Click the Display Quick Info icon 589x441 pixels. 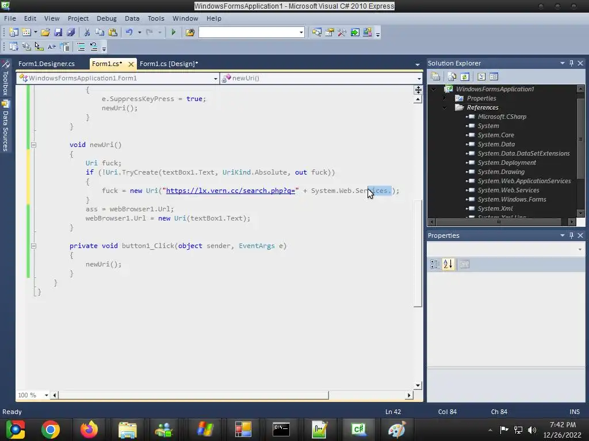click(39, 47)
